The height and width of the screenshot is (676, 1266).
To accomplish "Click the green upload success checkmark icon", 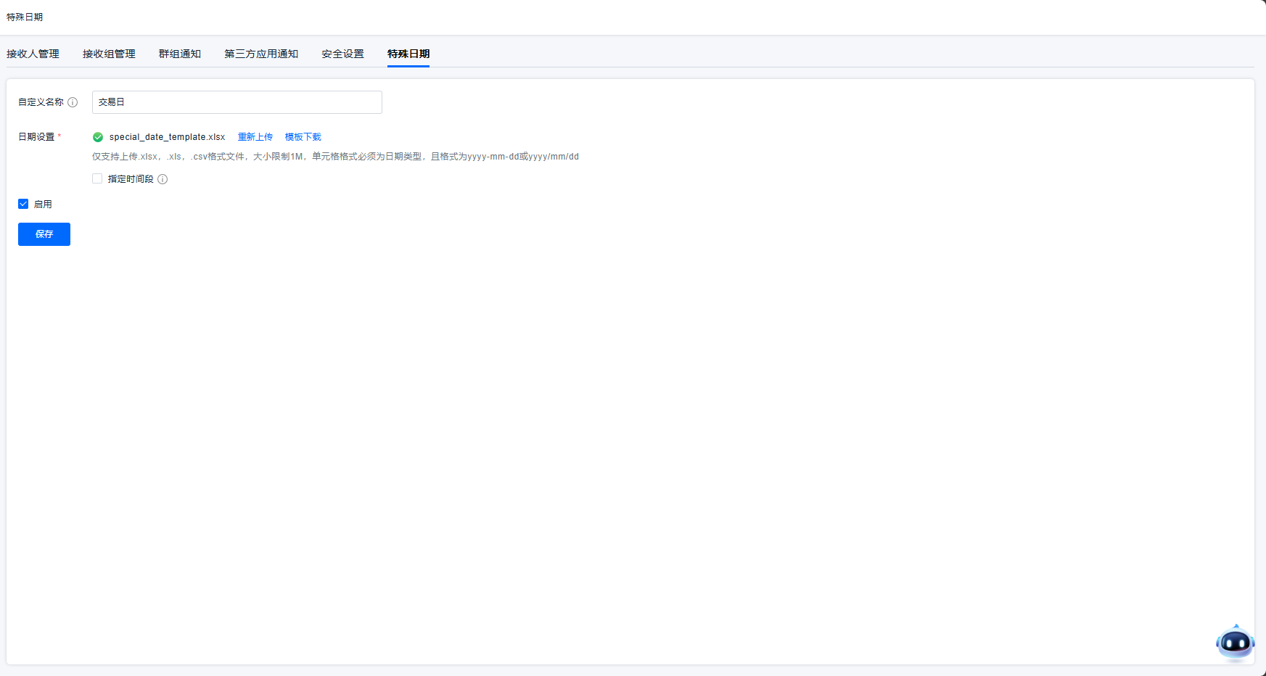I will [x=98, y=137].
